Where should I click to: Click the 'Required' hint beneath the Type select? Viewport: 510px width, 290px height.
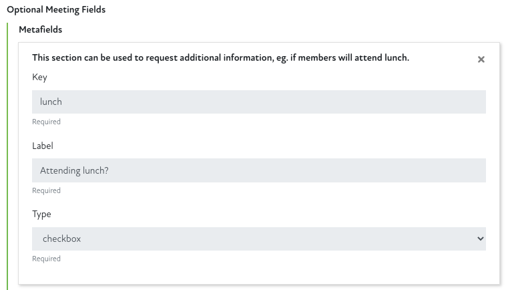[46, 259]
